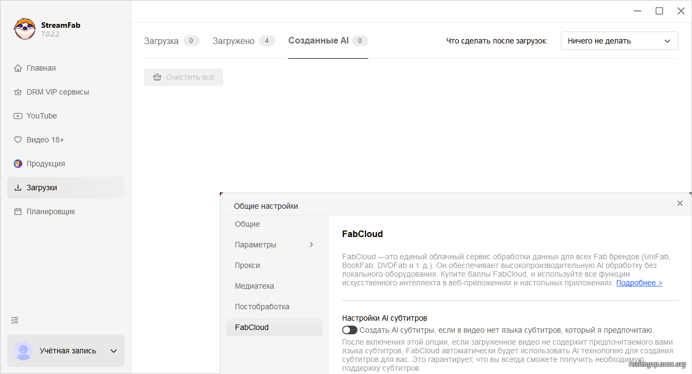This screenshot has width=692, height=374.
Task: Switch to the Загружено tab
Action: pos(233,41)
